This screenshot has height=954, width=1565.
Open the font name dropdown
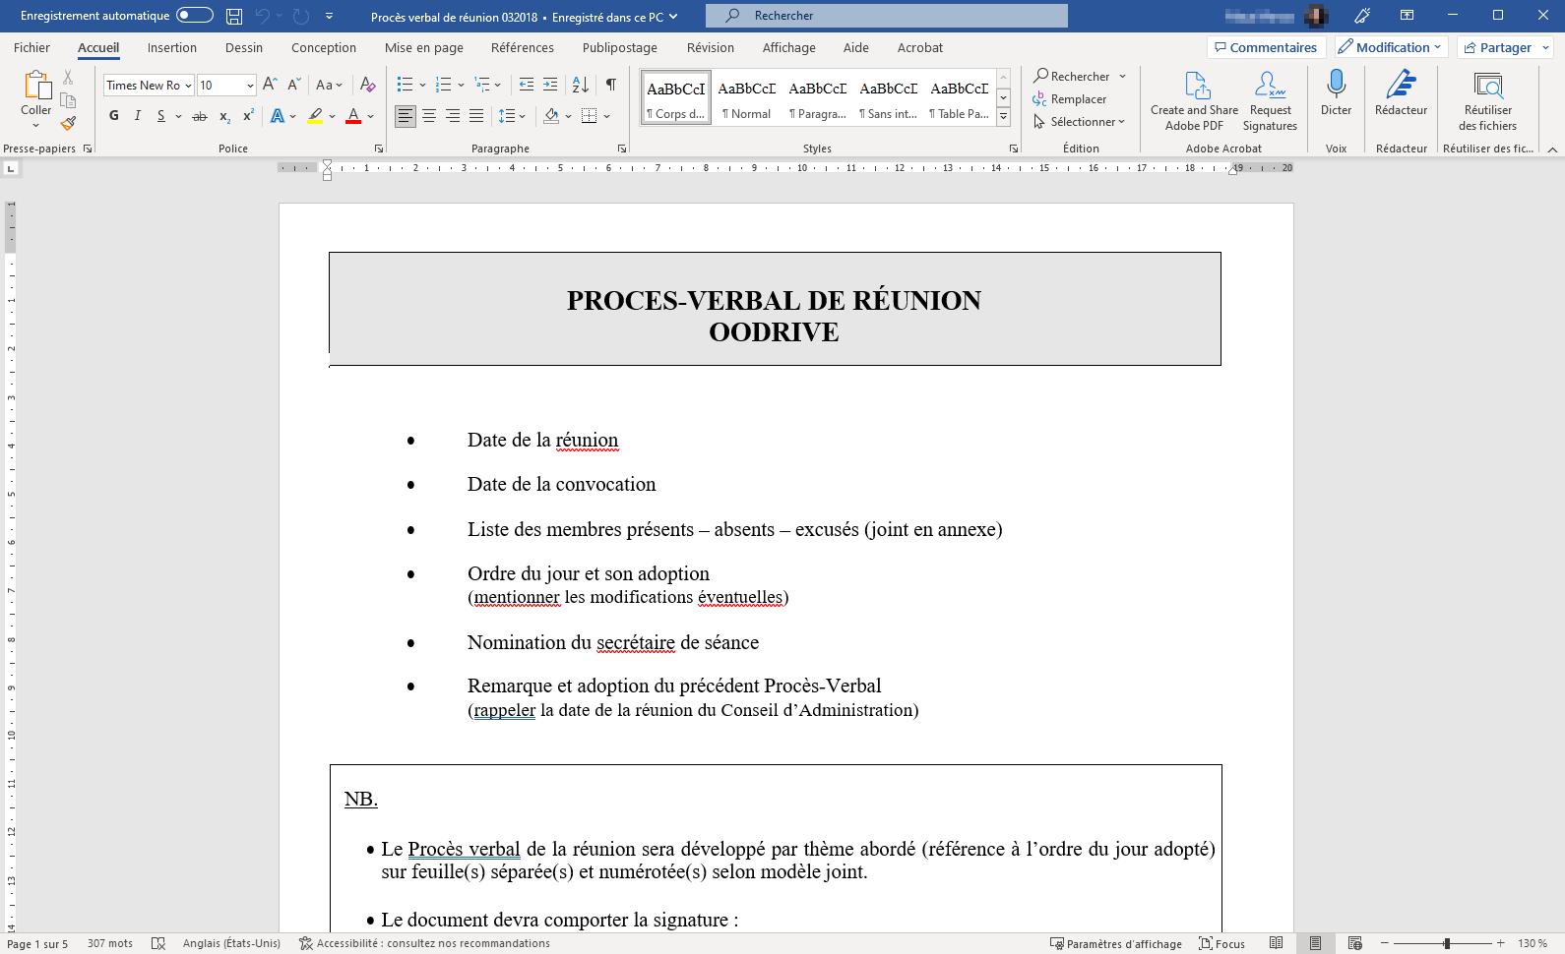188,86
